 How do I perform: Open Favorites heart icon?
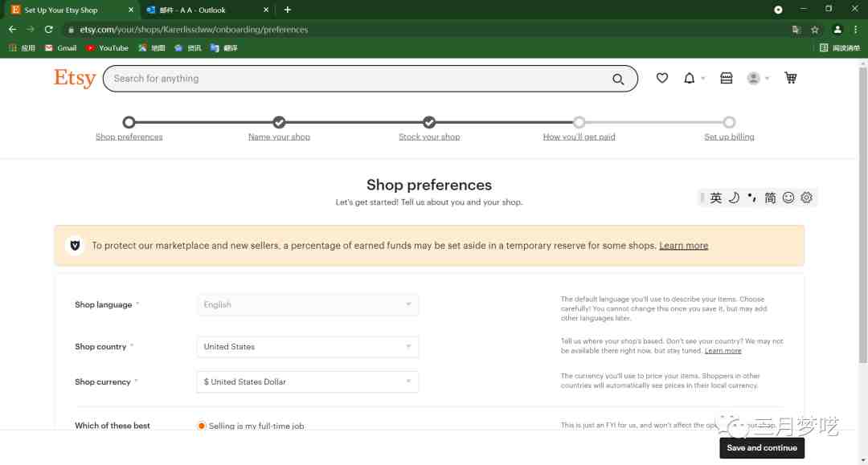click(662, 78)
